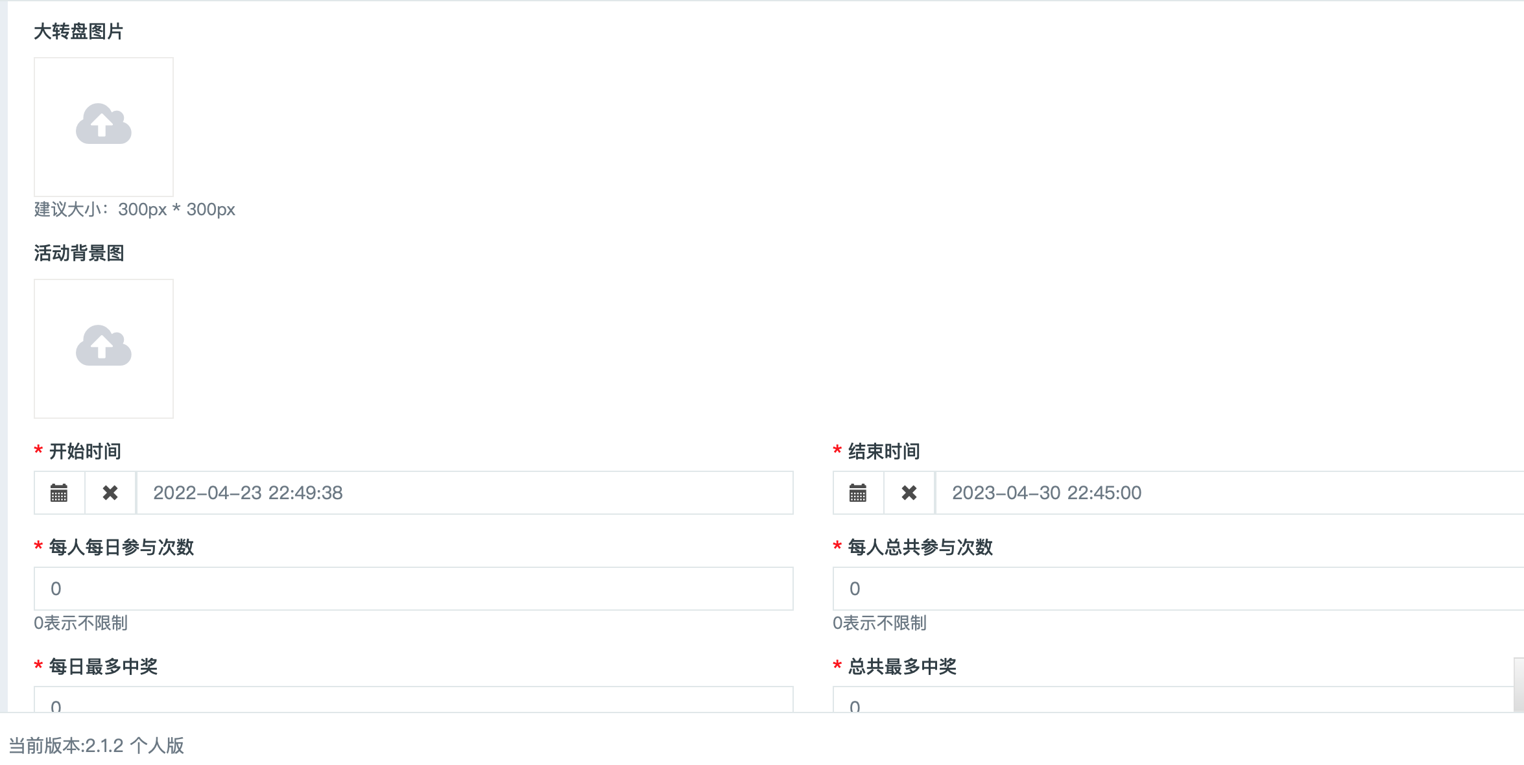Click the 每人总共参与次数 label text
1524x765 pixels.
point(920,547)
